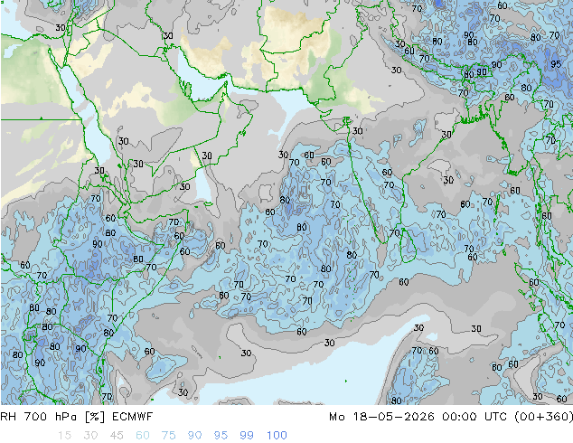Click the '(00+360)' forecast offset text
573x443 pixels.
click(544, 417)
